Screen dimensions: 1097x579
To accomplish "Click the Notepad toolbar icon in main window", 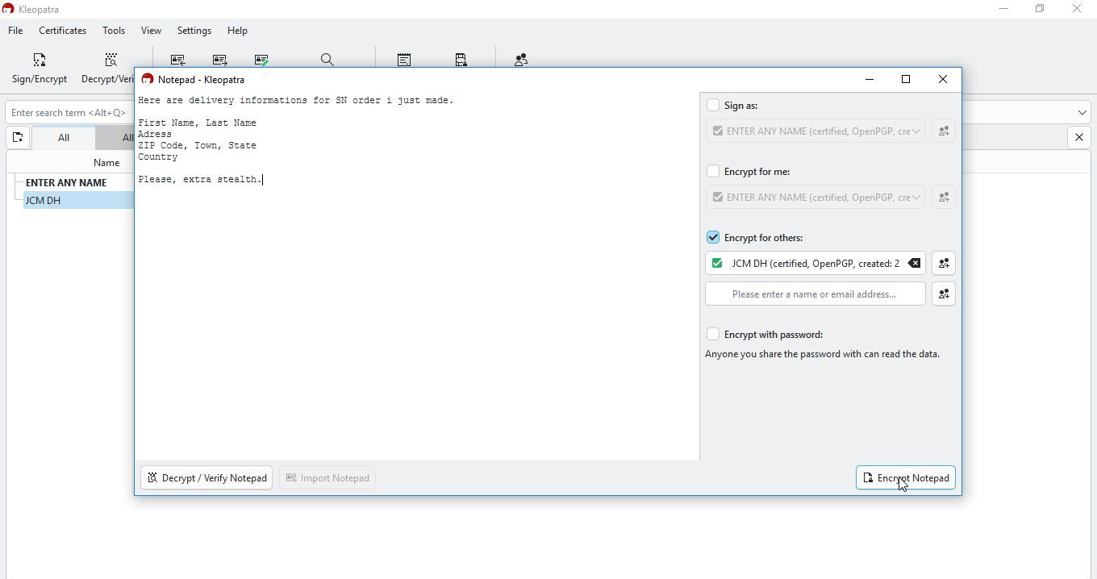I will (x=404, y=60).
